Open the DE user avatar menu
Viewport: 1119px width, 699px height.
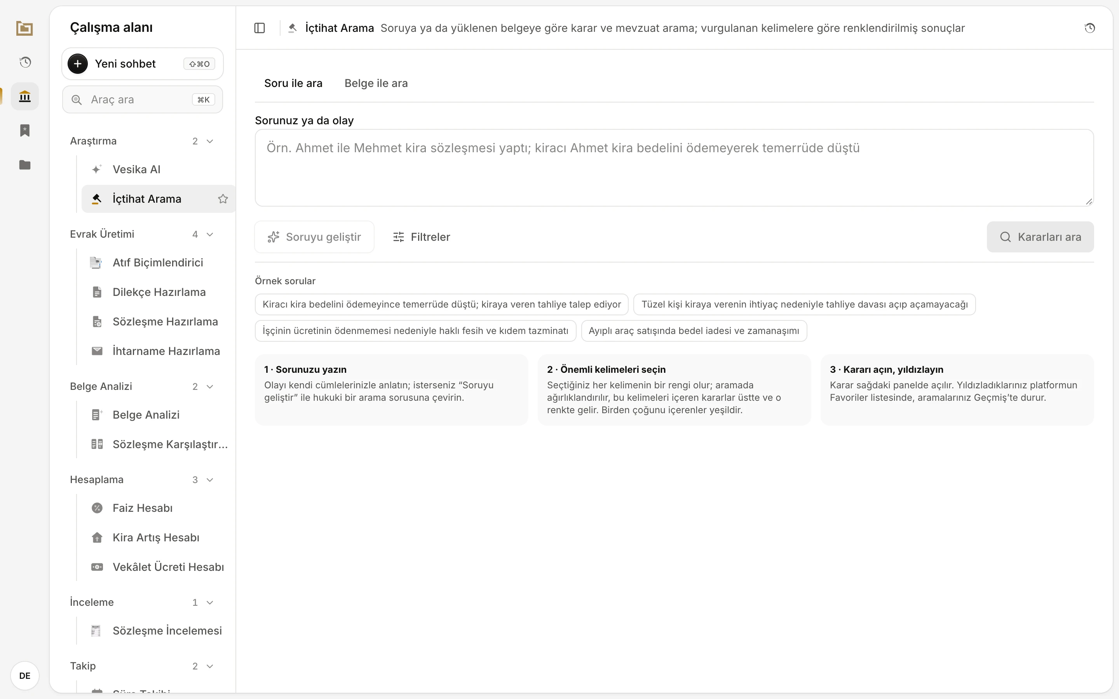(x=25, y=675)
